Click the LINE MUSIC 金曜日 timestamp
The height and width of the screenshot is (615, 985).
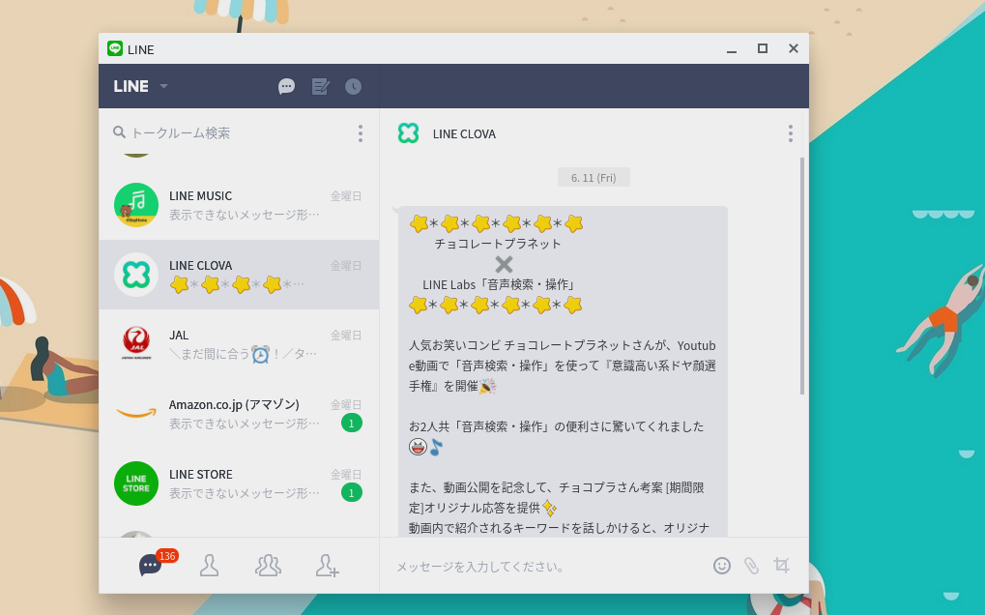346,196
